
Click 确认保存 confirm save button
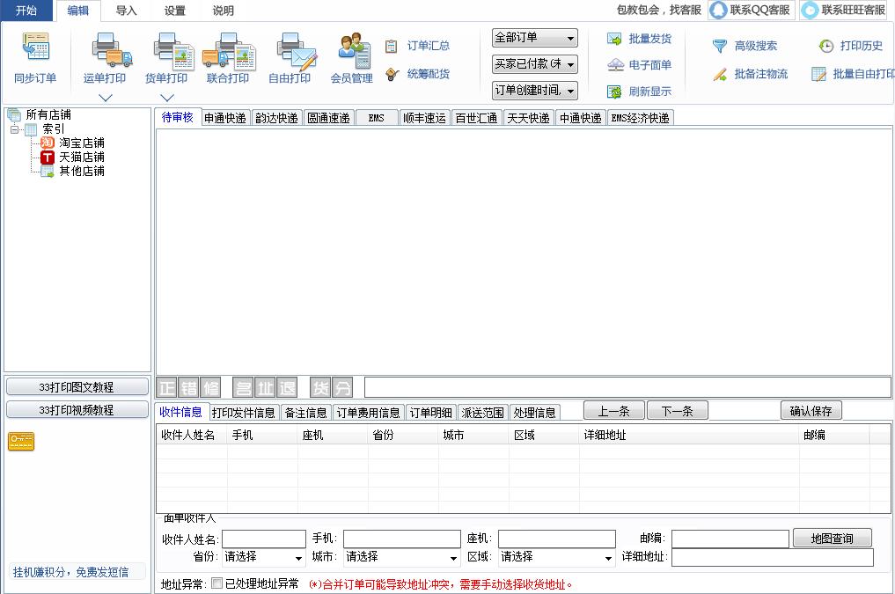click(x=811, y=411)
